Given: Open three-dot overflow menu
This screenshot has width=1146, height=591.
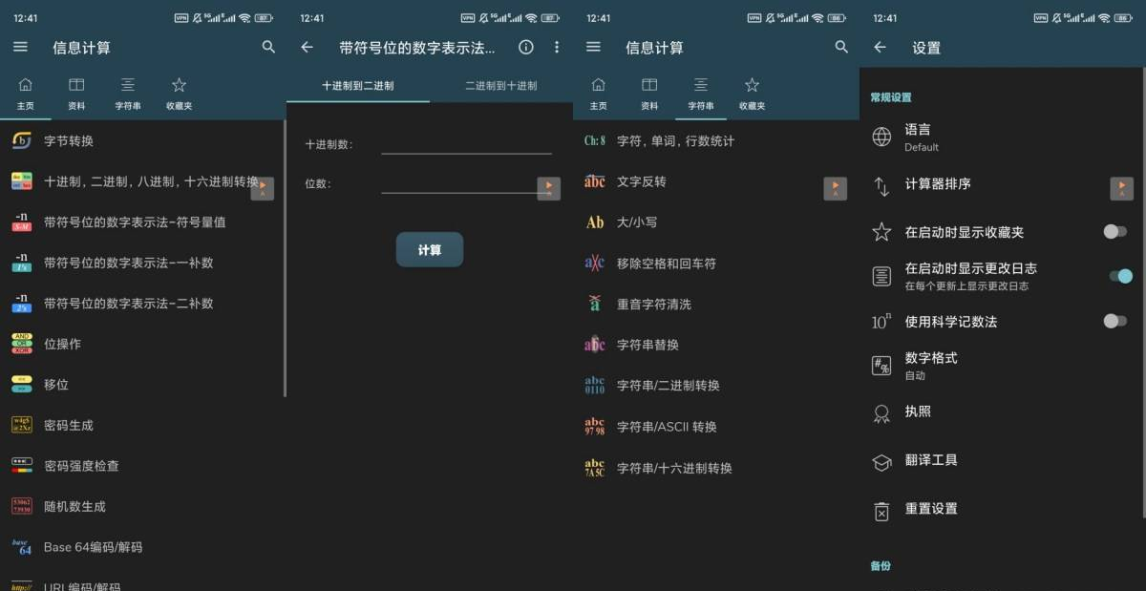Looking at the screenshot, I should point(557,47).
